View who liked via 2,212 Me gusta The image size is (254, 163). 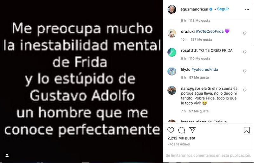(181, 138)
